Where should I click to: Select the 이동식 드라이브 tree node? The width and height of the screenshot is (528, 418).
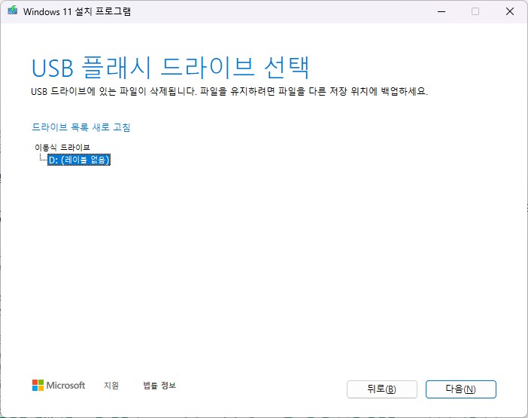point(62,148)
